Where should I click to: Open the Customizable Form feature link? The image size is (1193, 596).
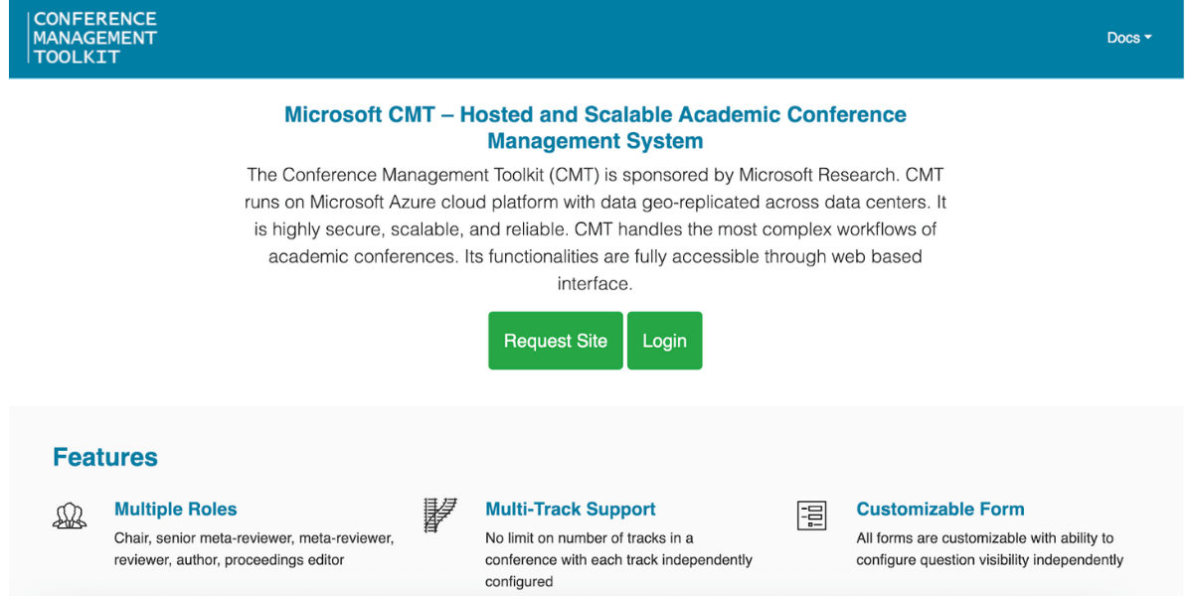(x=939, y=509)
